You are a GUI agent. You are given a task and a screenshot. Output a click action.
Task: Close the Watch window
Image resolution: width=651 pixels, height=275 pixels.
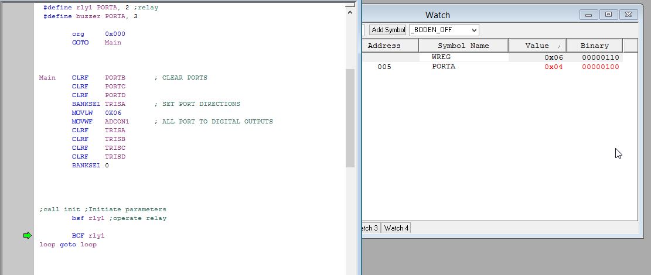tap(629, 15)
